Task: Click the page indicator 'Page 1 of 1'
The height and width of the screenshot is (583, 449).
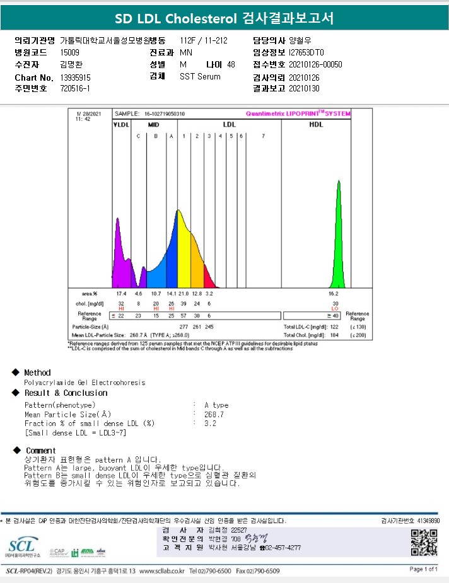Action: click(423, 569)
